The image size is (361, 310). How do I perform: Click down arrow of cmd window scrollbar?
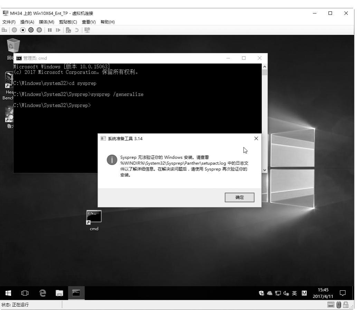[x=265, y=170]
